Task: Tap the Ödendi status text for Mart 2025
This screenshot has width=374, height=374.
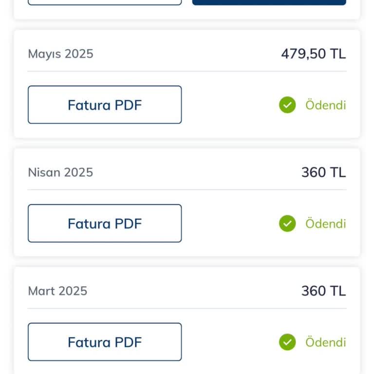Action: point(325,342)
